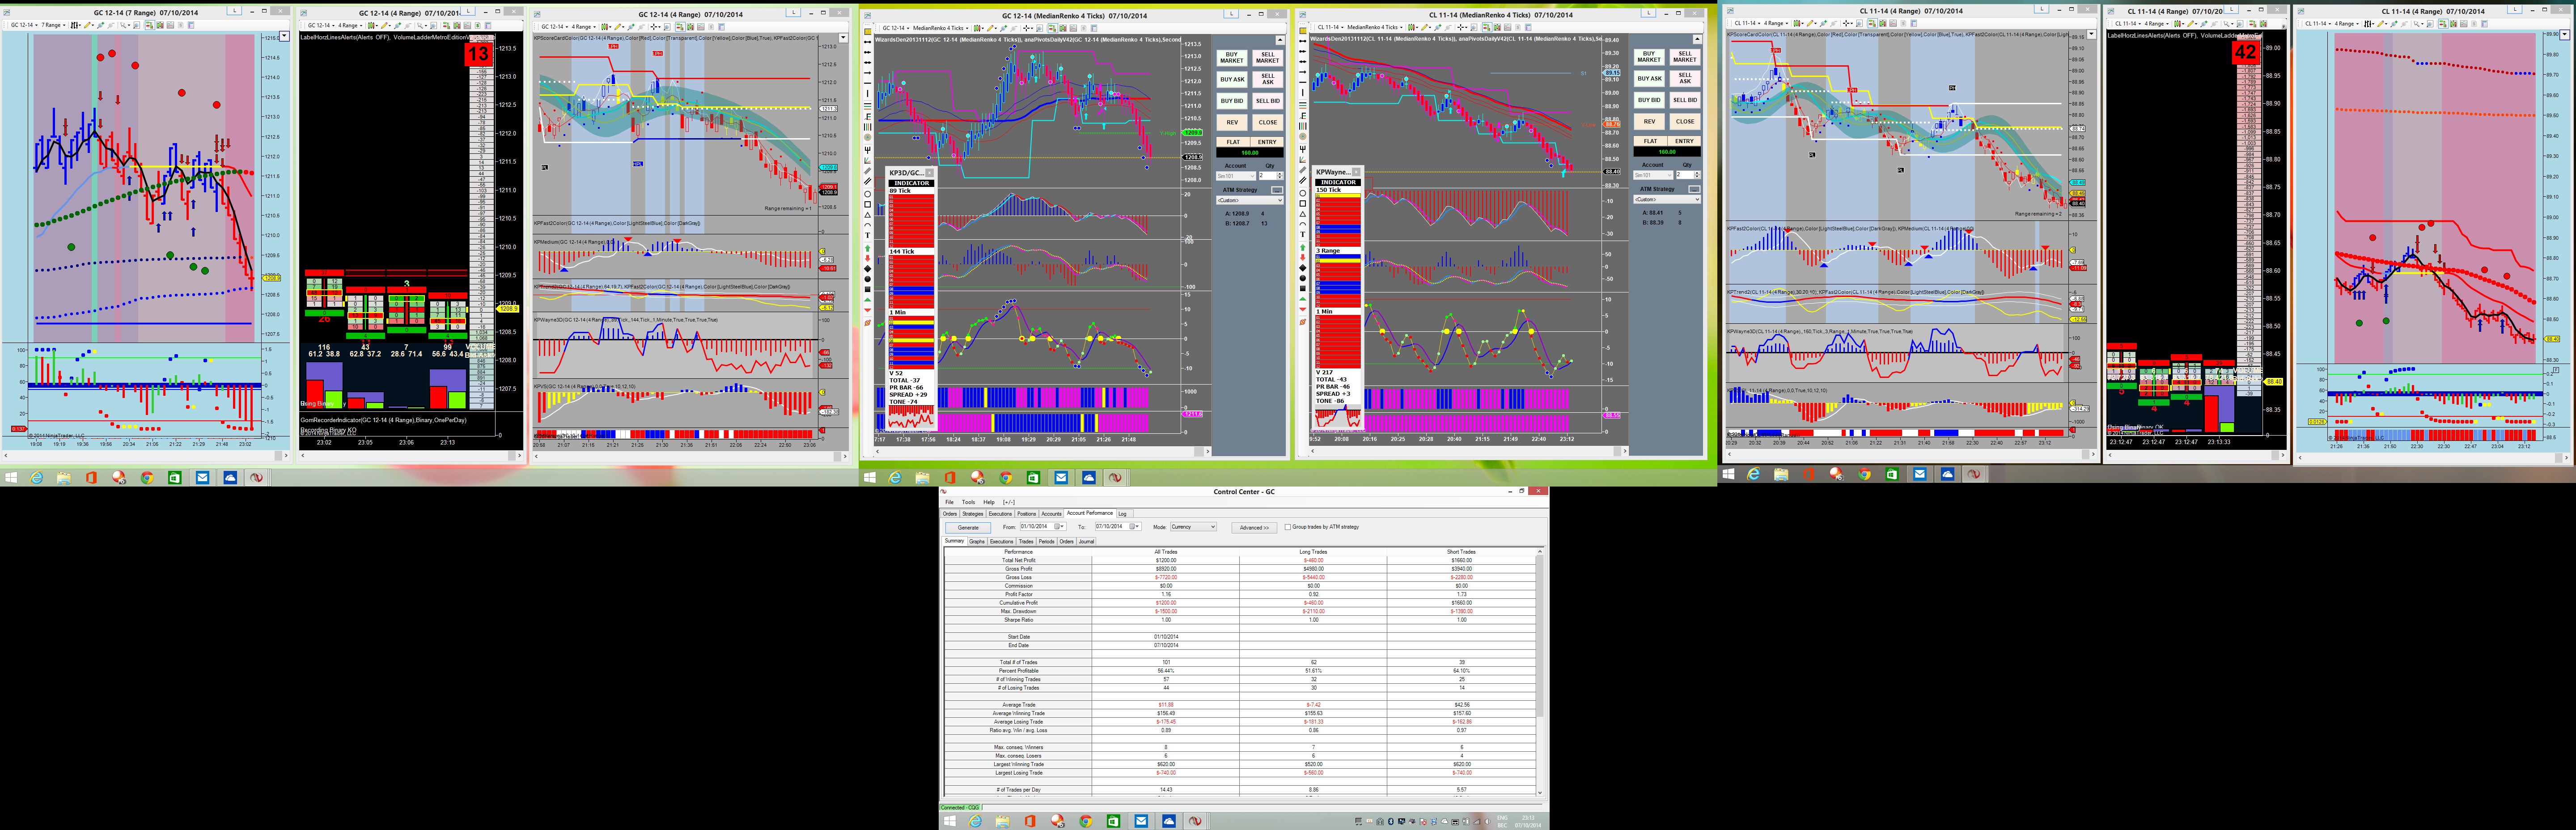Expand the Mode Currency dropdown
Screen dimensions: 2576x830
[x=1193, y=527]
